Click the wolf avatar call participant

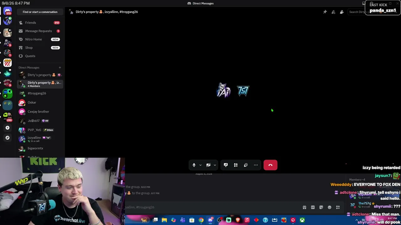pos(223,90)
